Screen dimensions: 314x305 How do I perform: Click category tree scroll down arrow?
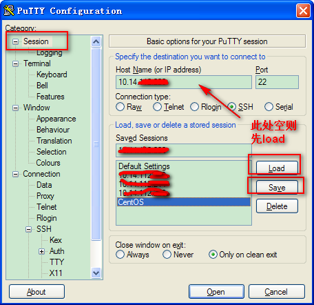96,273
